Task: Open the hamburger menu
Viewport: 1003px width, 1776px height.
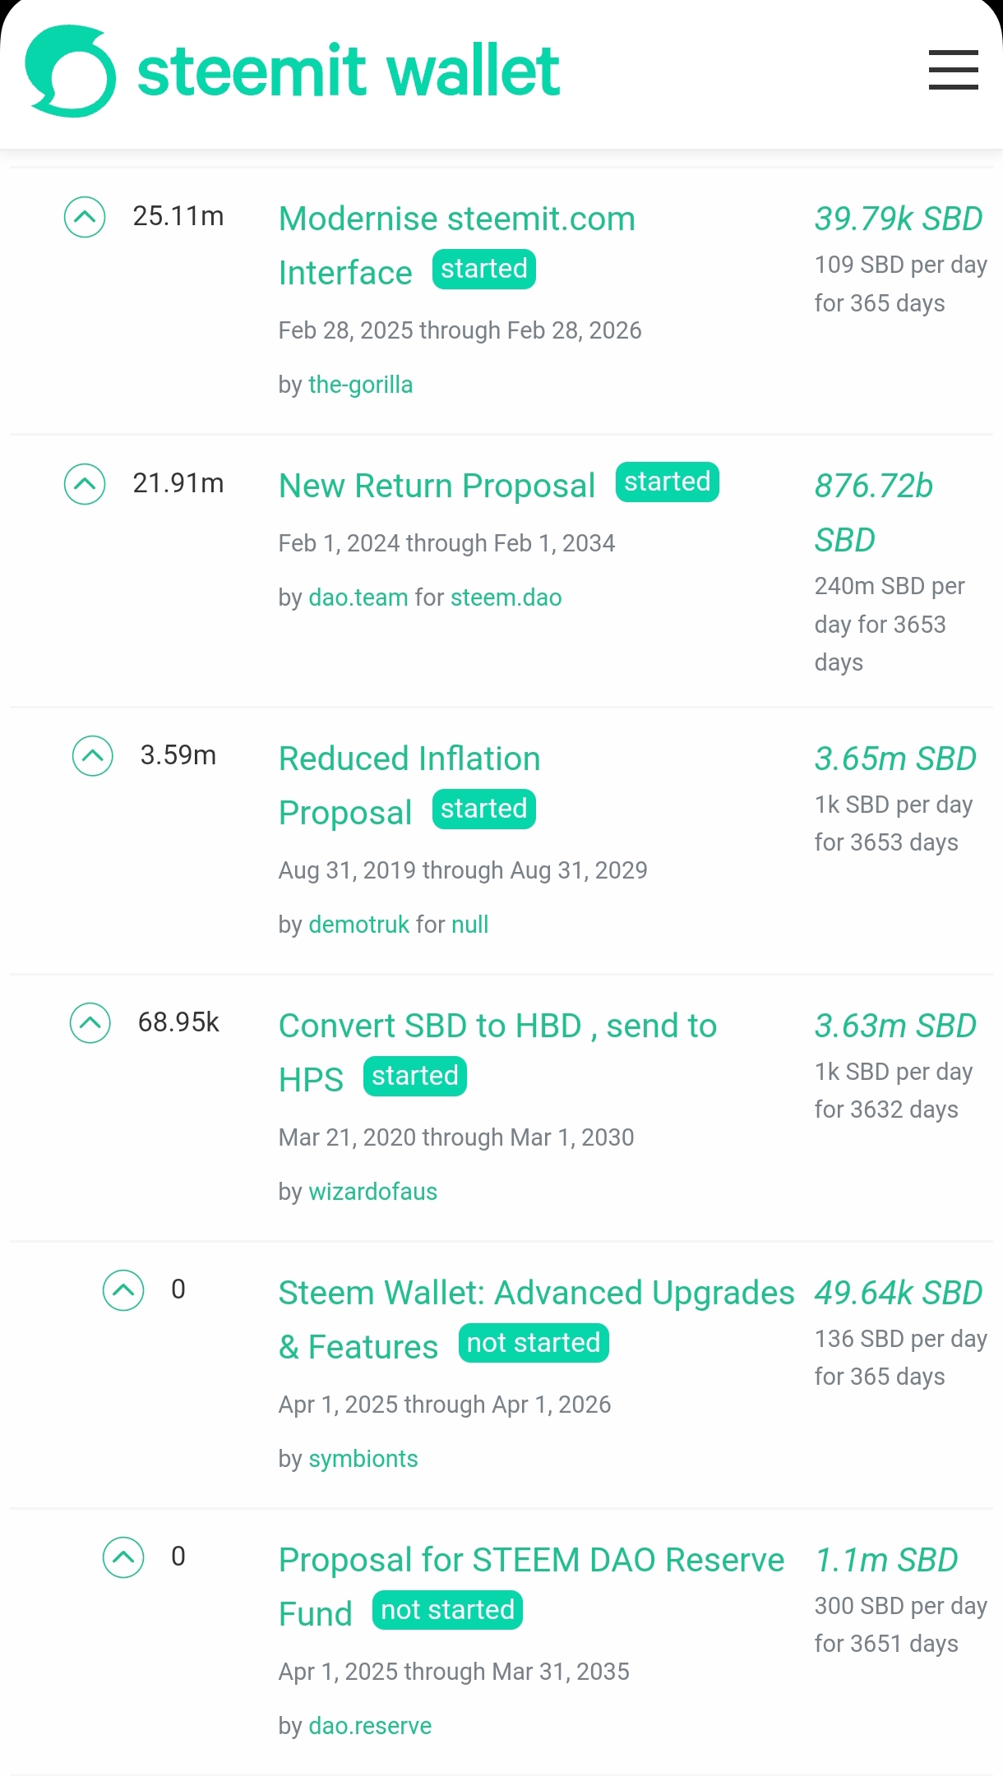Action: tap(953, 70)
